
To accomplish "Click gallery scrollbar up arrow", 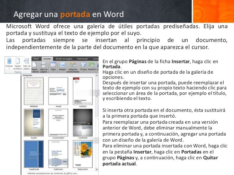I will click(x=97, y=75).
